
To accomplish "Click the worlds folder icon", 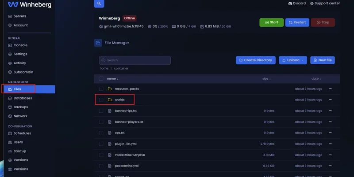I will point(110,100).
